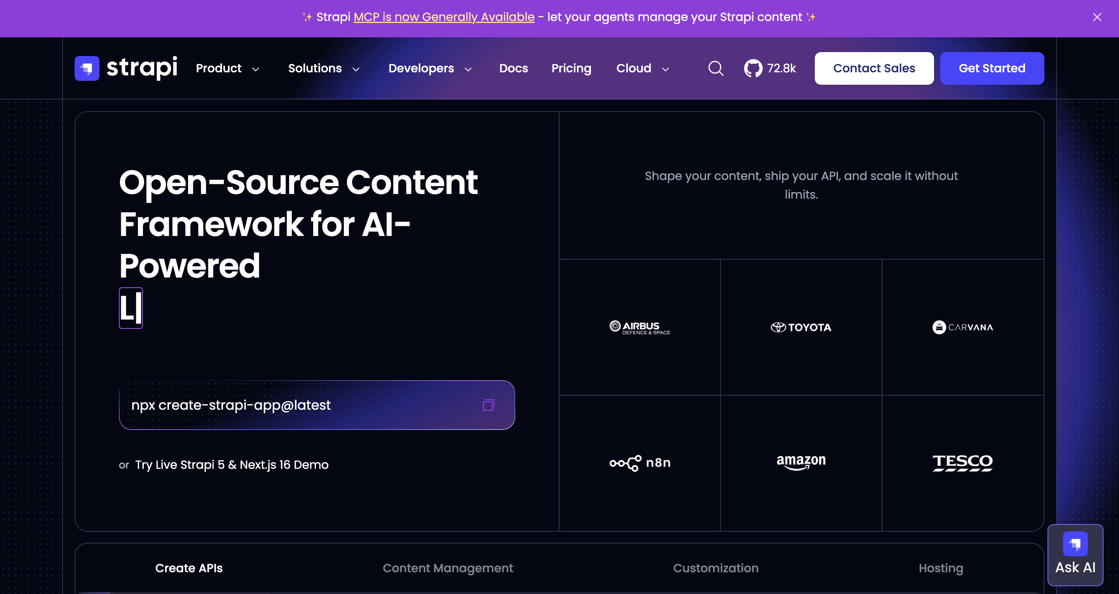Click the 'Shape your content, ship your API' text

pos(801,185)
